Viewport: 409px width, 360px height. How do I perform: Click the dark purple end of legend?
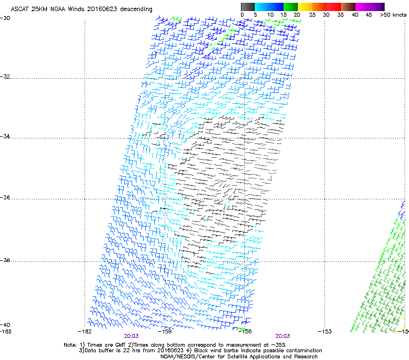pyautogui.click(x=382, y=7)
